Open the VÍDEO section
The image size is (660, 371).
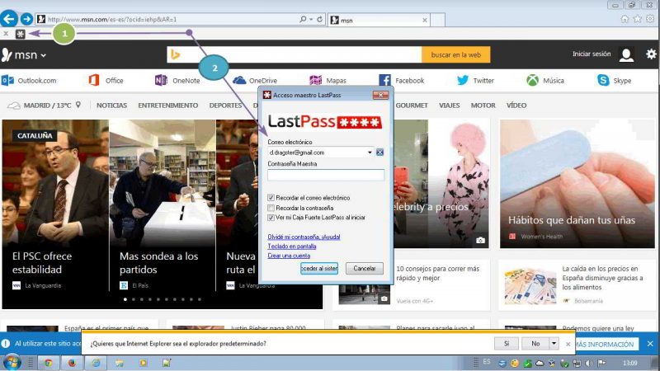coord(516,106)
